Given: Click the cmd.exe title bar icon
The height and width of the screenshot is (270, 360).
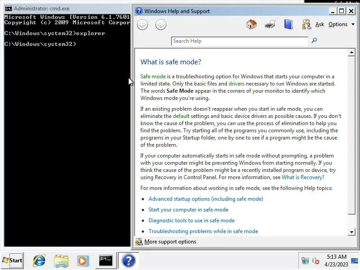Looking at the screenshot, I should tap(9, 9).
